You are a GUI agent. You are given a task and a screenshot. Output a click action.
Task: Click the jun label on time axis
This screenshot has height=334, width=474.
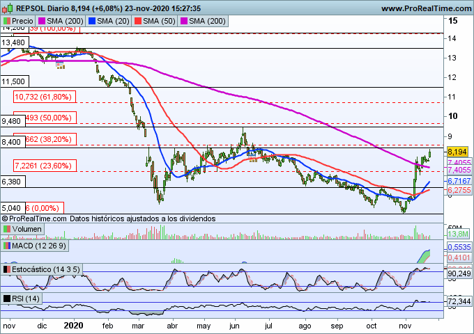[x=234, y=326]
